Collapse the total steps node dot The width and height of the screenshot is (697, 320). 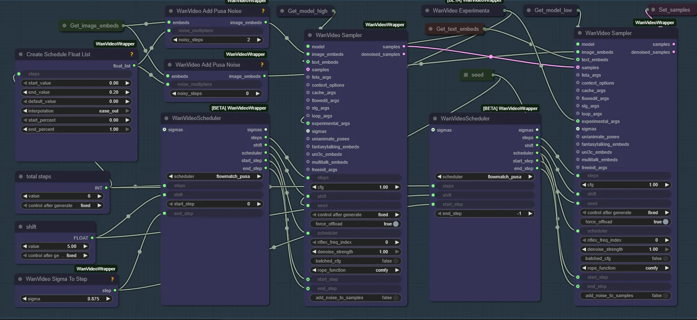(x=21, y=177)
